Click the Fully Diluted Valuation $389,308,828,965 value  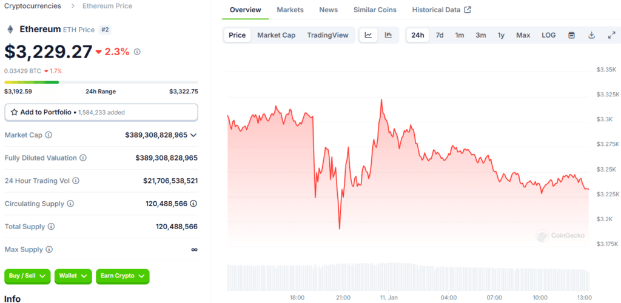pos(166,158)
